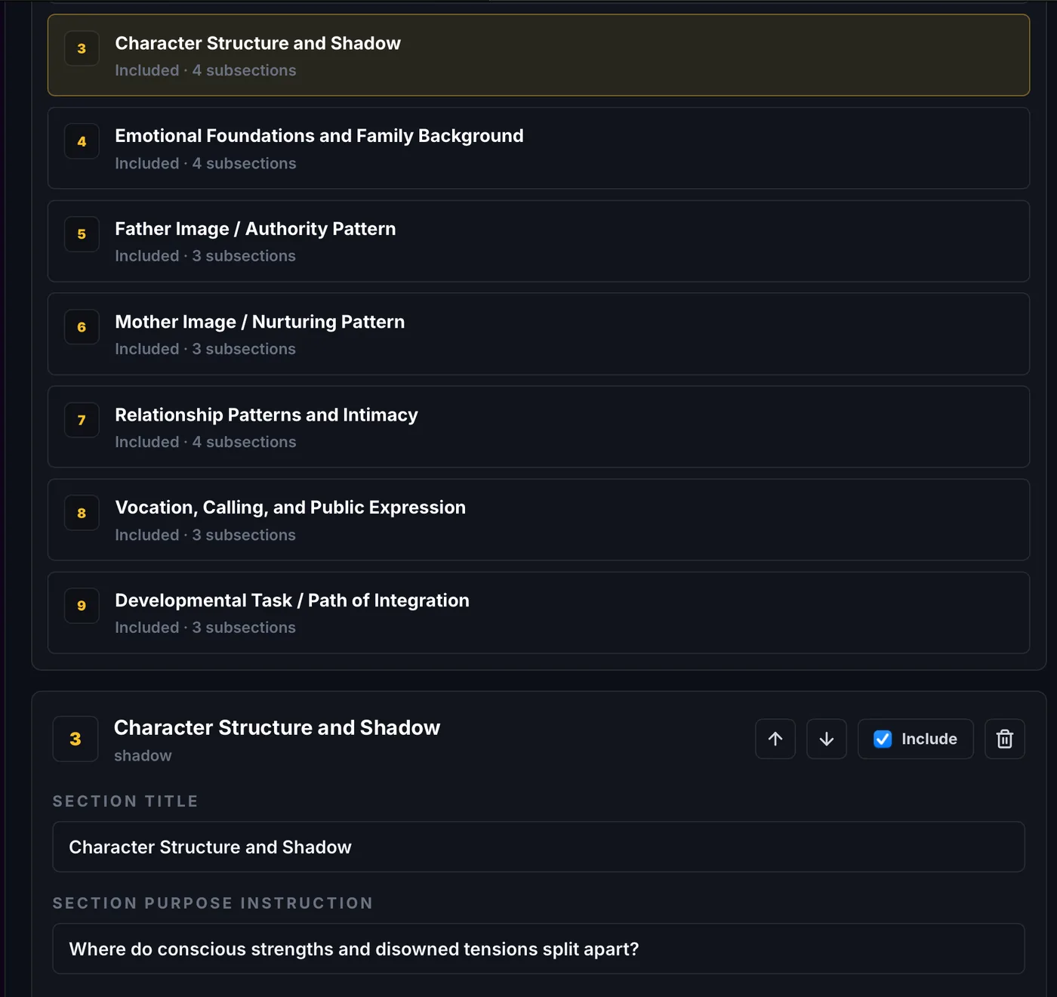The image size is (1057, 997).
Task: Open Relationship Patterns and Intimacy section
Action: (x=538, y=427)
